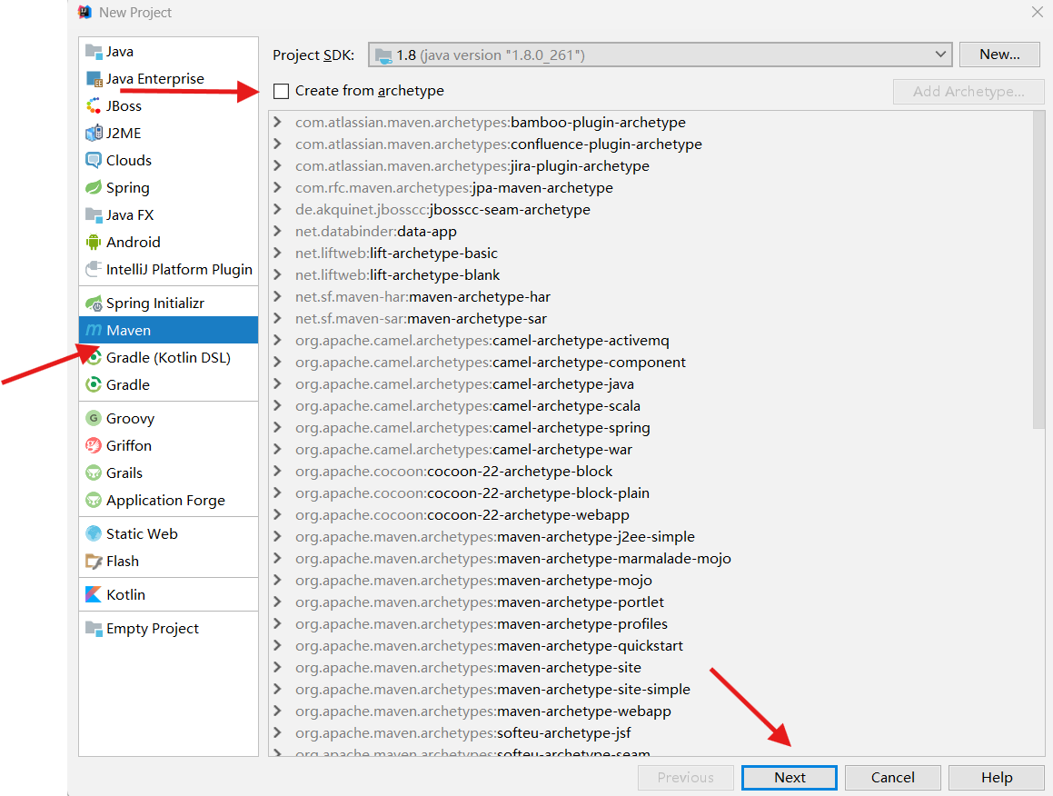
Task: Expand jpa-maven-archetype entry
Action: click(x=277, y=187)
